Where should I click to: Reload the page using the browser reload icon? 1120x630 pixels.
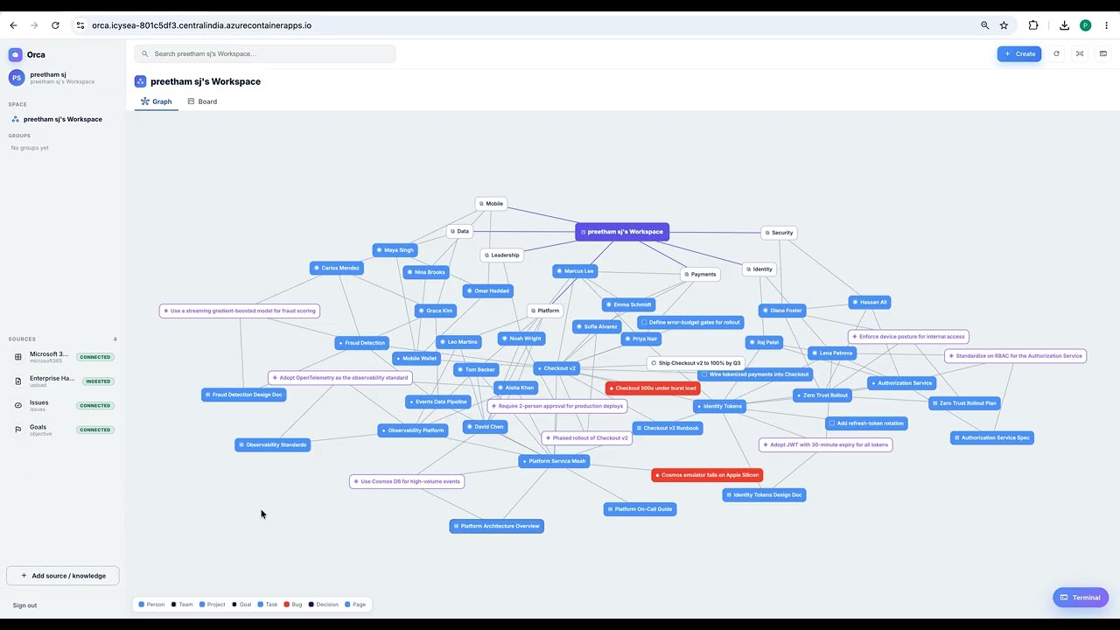(x=55, y=25)
